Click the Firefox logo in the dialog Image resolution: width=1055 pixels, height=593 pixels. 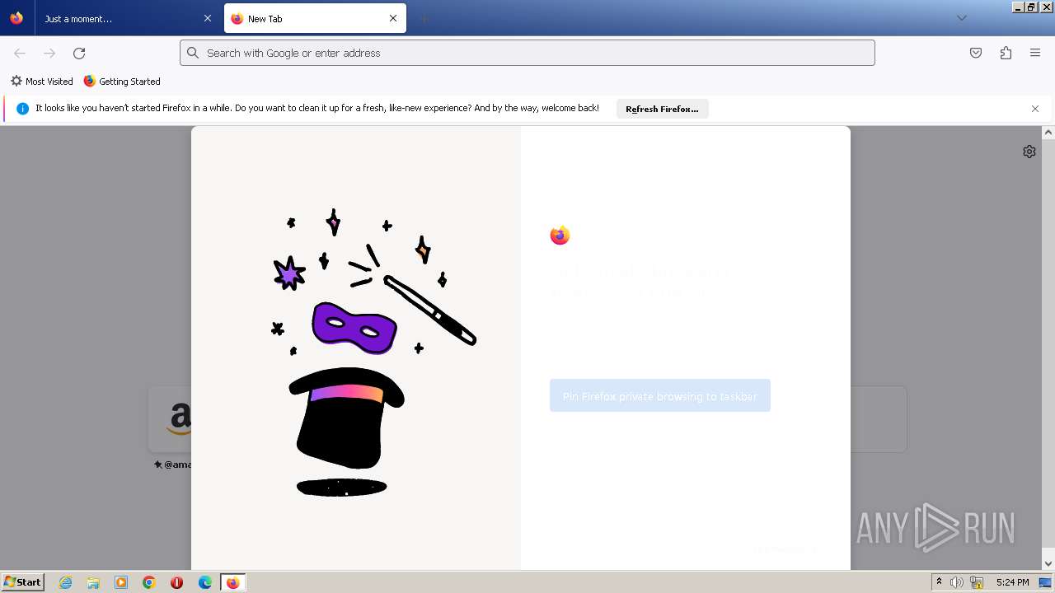560,236
